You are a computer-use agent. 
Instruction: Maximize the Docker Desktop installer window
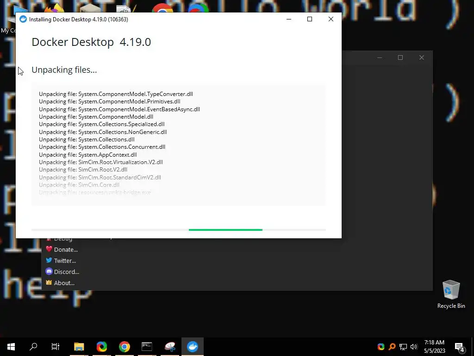(x=310, y=19)
